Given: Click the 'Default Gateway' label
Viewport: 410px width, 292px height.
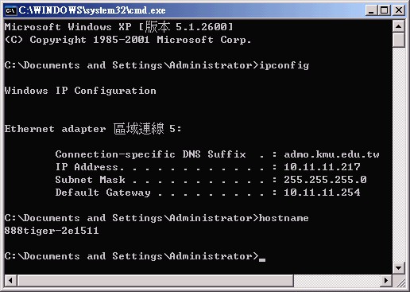Looking at the screenshot, I should [x=102, y=193].
